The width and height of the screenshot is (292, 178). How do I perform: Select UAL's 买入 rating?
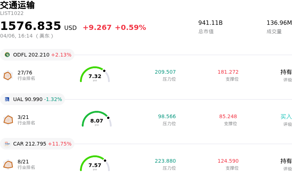pos(286,117)
